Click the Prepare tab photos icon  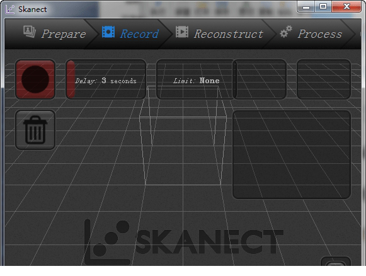[x=30, y=32]
